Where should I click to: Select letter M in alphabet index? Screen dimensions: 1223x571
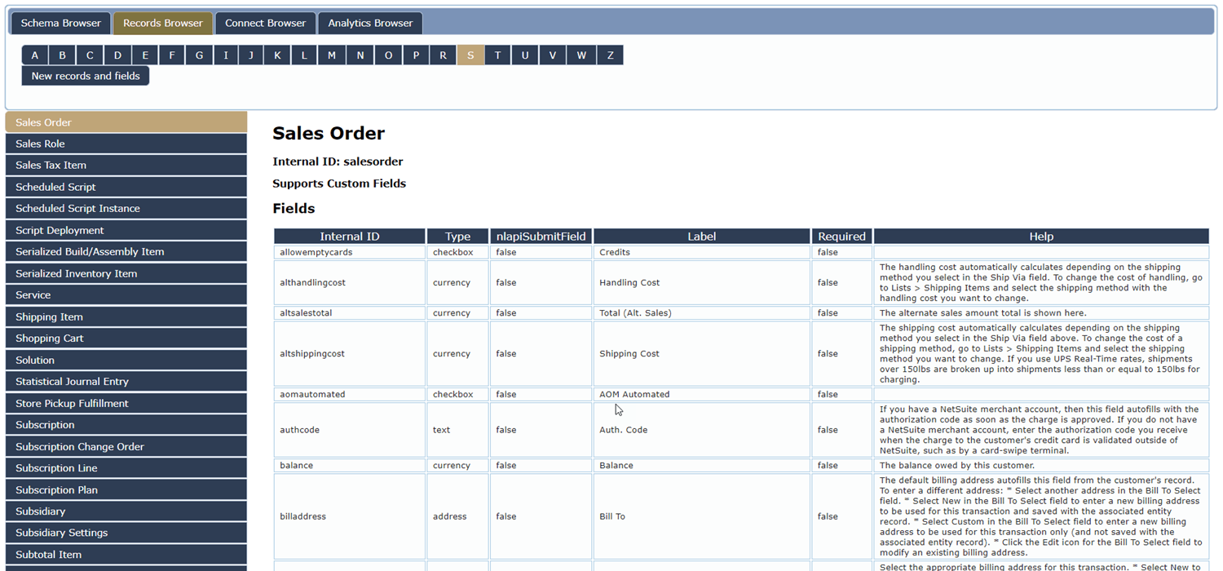coord(332,55)
